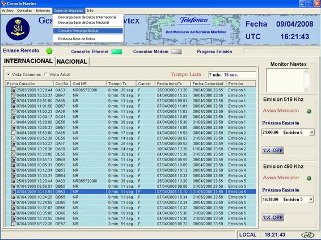Click the Cod NR header
The image size is (321, 240).
pos(88,83)
